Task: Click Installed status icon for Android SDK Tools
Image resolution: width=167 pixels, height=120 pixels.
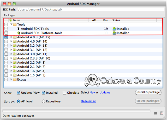Action: (x=114, y=29)
